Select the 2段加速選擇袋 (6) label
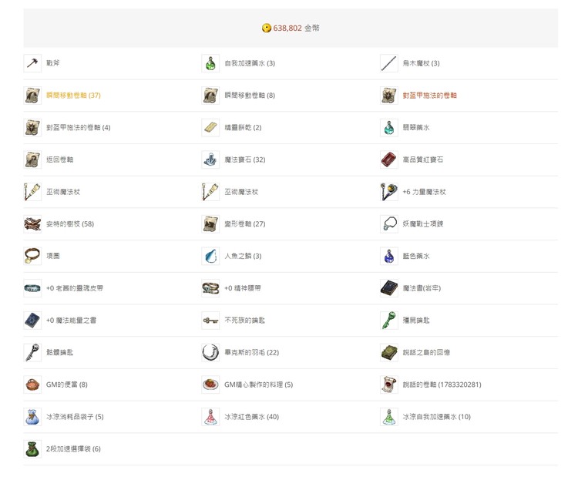Screen dimensions: 578x487 [73, 448]
